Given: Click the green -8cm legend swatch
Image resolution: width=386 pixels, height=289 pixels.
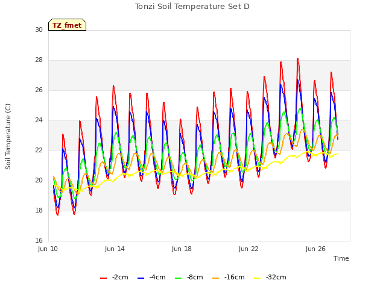Looking at the screenshot, I should (179, 278).
